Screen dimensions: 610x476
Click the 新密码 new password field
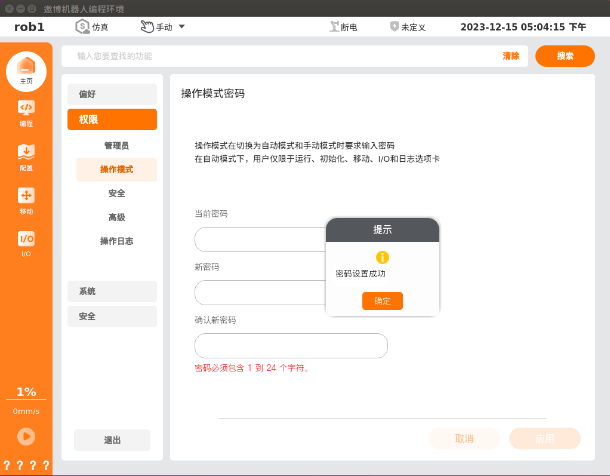pyautogui.click(x=260, y=293)
